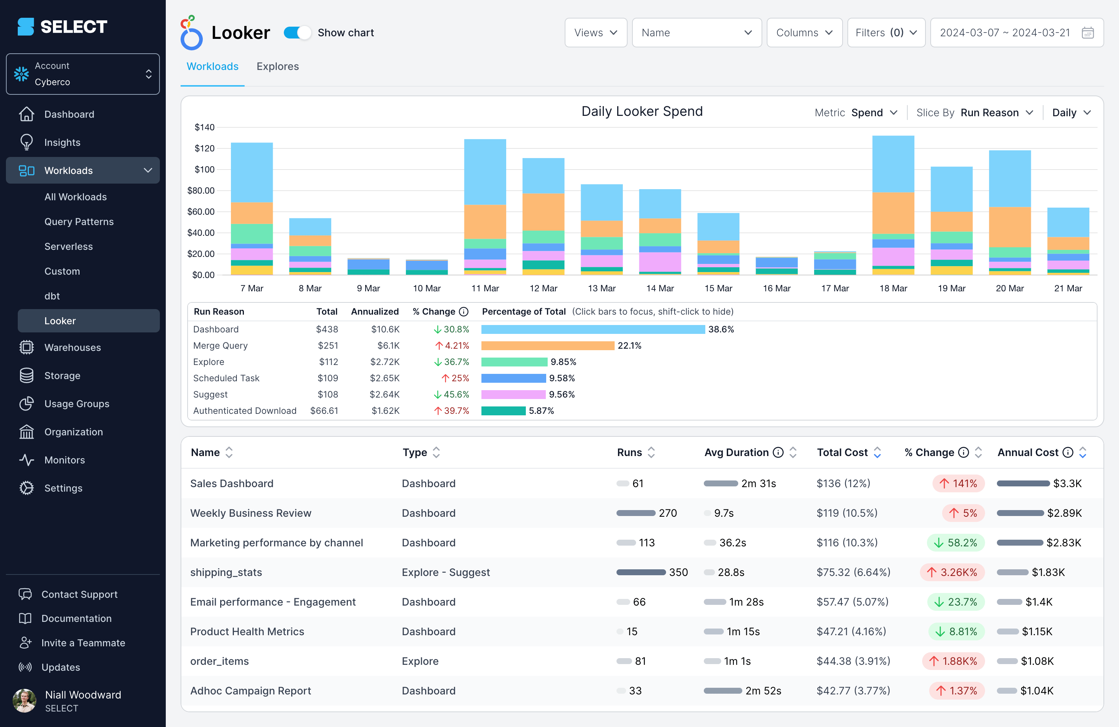Click the 18 Mar chart bar

click(893, 205)
